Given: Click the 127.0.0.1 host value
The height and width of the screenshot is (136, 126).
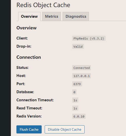Looking at the screenshot, I should point(82,76).
